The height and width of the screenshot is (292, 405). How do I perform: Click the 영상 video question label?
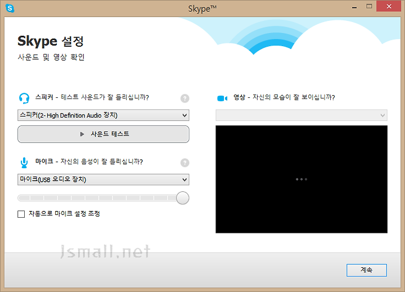coord(284,97)
